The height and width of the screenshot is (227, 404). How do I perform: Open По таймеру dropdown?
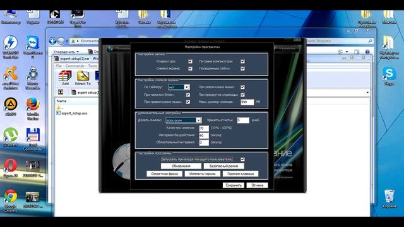[x=179, y=87]
